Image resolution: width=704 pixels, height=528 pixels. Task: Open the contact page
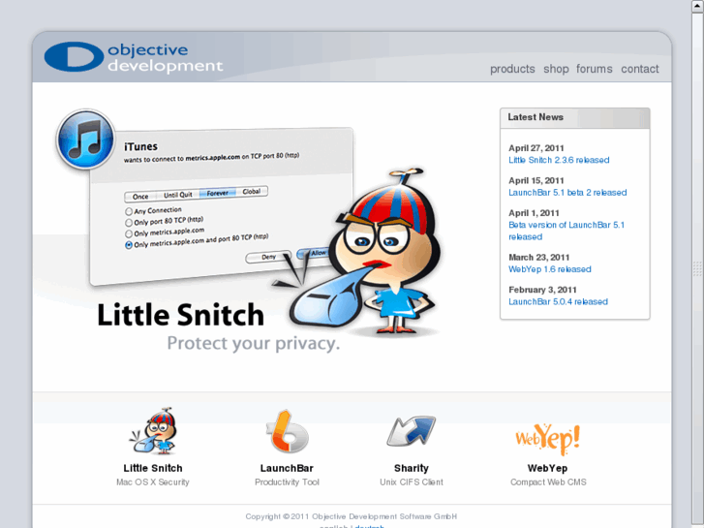640,69
